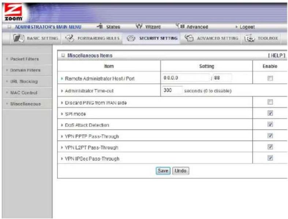Screen dimensions: 288x219
Task: Open the Forwarding Rules tab
Action: click(92, 38)
